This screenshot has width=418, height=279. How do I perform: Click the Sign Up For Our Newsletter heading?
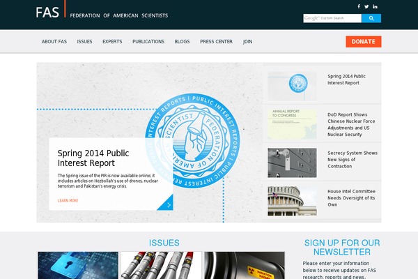(342, 247)
